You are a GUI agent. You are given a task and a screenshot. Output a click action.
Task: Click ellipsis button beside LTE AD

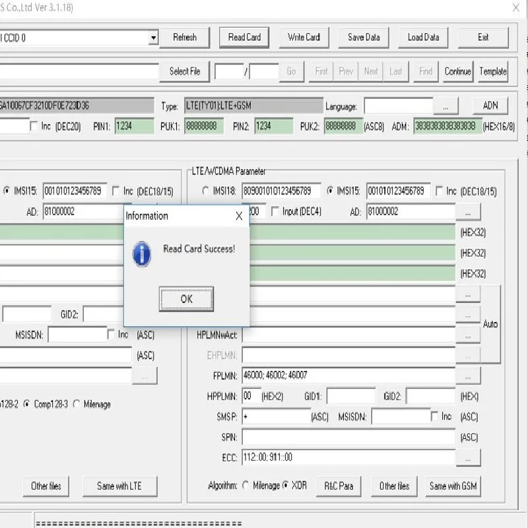click(x=468, y=212)
